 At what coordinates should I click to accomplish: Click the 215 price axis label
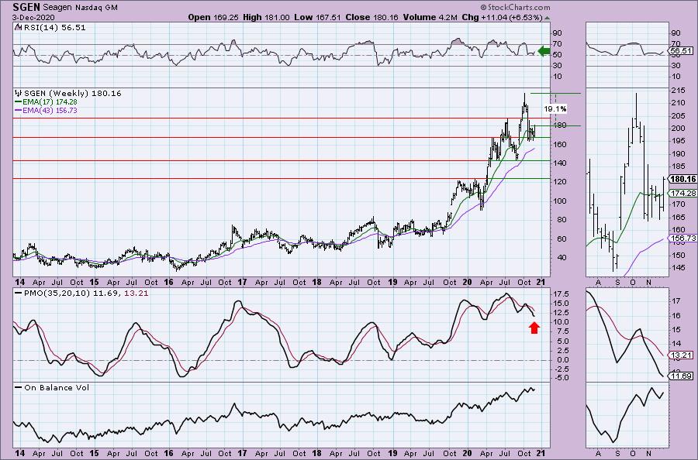click(x=678, y=91)
